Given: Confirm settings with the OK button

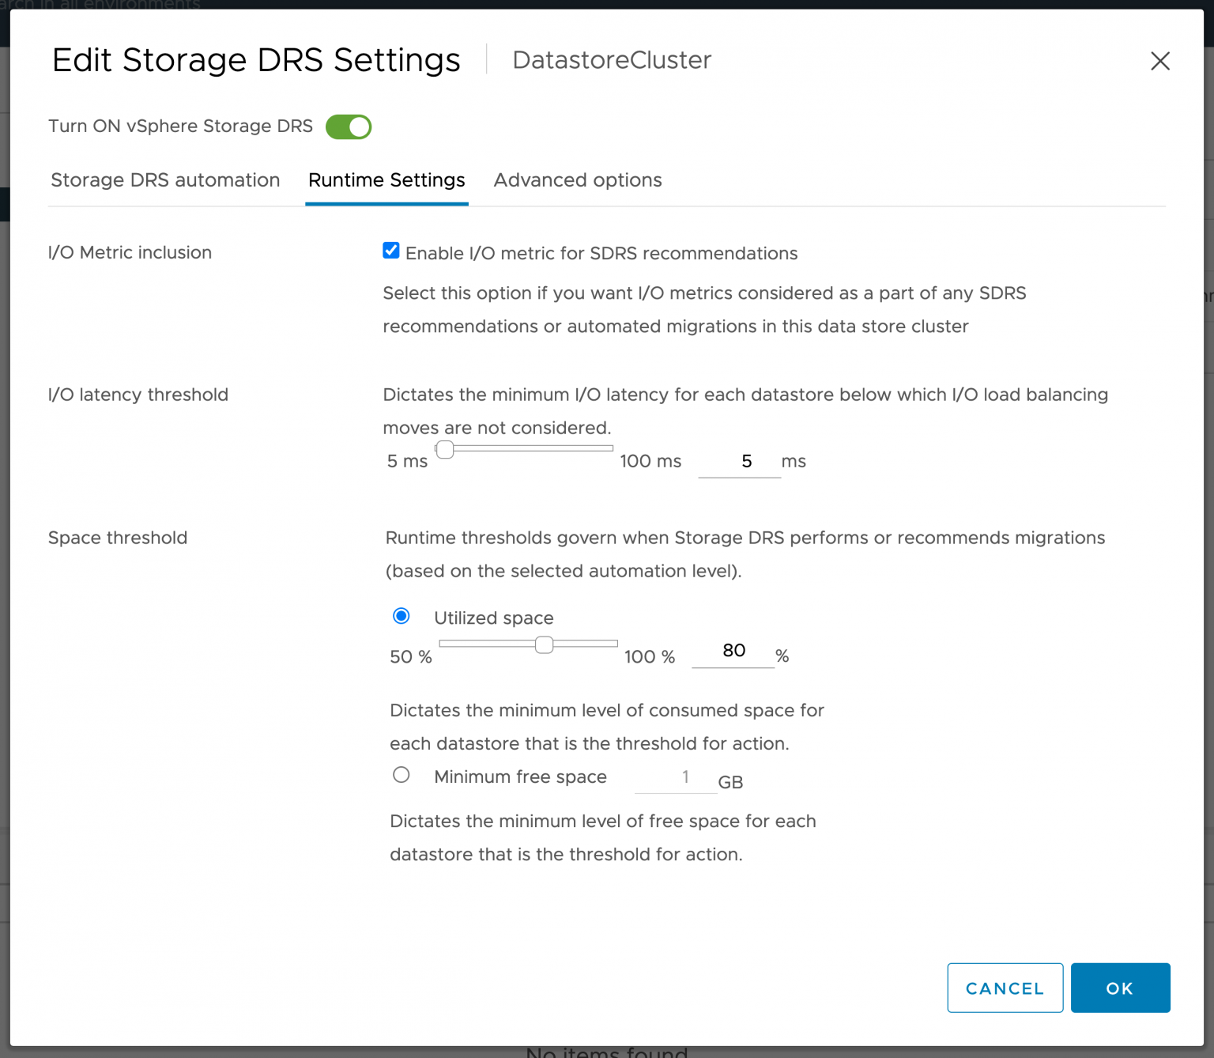Looking at the screenshot, I should [x=1120, y=988].
